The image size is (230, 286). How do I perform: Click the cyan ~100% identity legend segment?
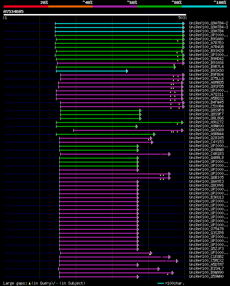coord(204,6)
